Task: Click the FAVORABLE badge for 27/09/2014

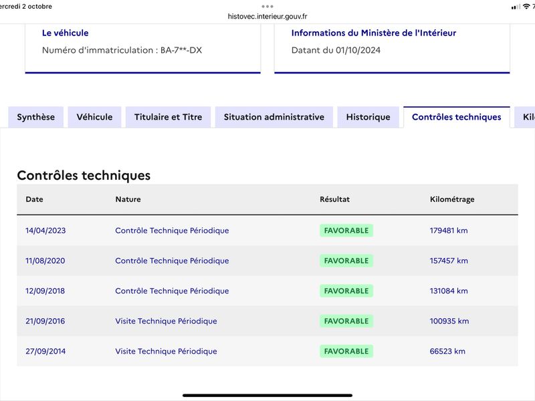Action: (346, 352)
